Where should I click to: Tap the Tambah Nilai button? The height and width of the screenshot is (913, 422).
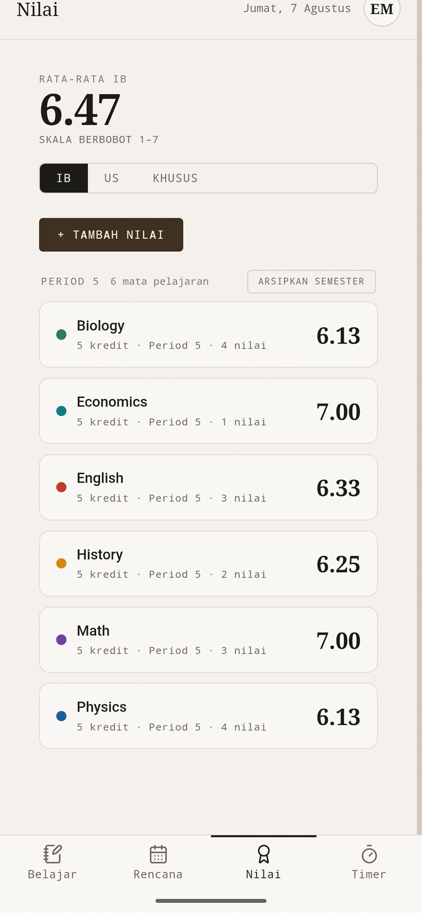pos(111,235)
